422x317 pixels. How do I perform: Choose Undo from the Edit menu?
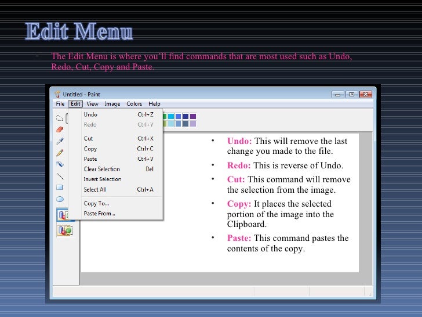pyautogui.click(x=116, y=114)
